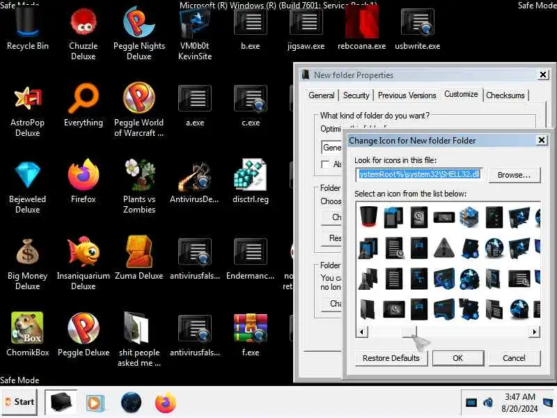Select the Peggle Deluxe shortcut
Screen dimensions: 557x418
(83, 335)
